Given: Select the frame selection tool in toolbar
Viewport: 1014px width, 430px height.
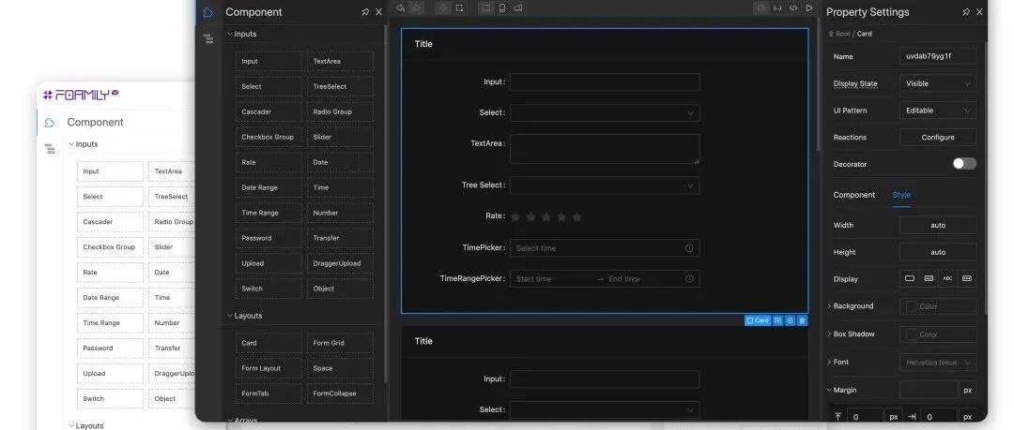Looking at the screenshot, I should 458,7.
